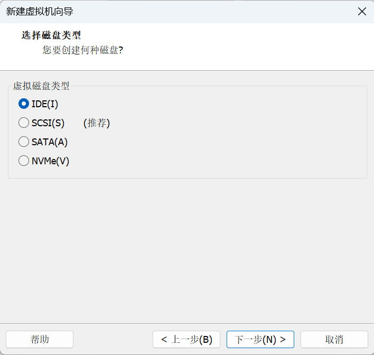
Task: Cancel the wizard with 取消
Action: [x=334, y=339]
